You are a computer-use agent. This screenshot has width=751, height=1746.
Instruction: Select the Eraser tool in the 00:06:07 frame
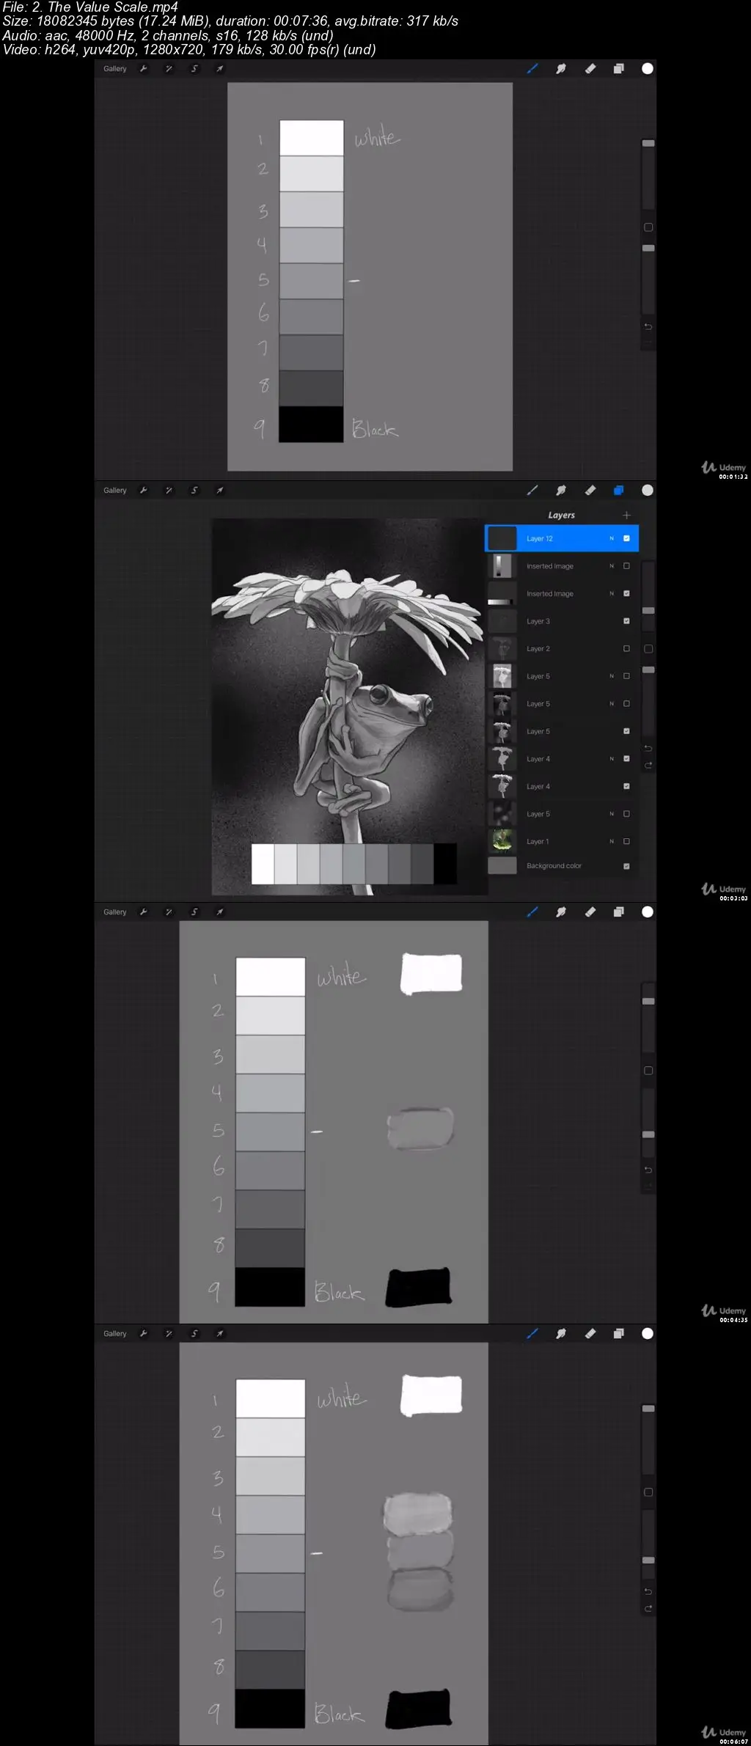click(590, 1334)
